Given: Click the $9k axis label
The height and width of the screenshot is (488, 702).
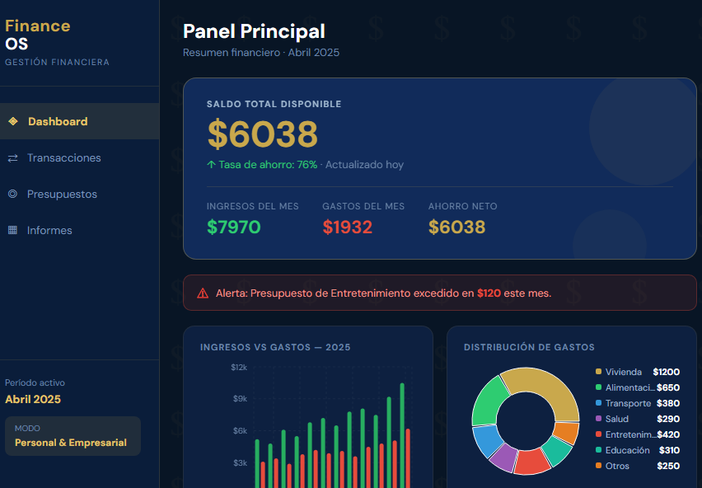Looking at the screenshot, I should pos(240,398).
